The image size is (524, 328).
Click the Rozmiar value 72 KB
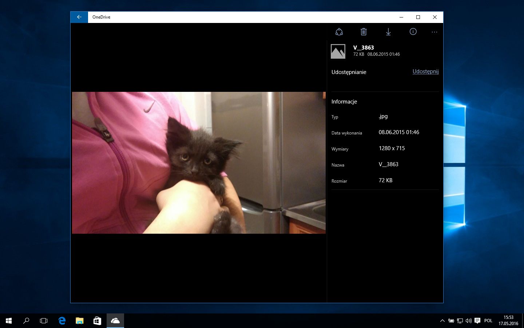coord(385,180)
